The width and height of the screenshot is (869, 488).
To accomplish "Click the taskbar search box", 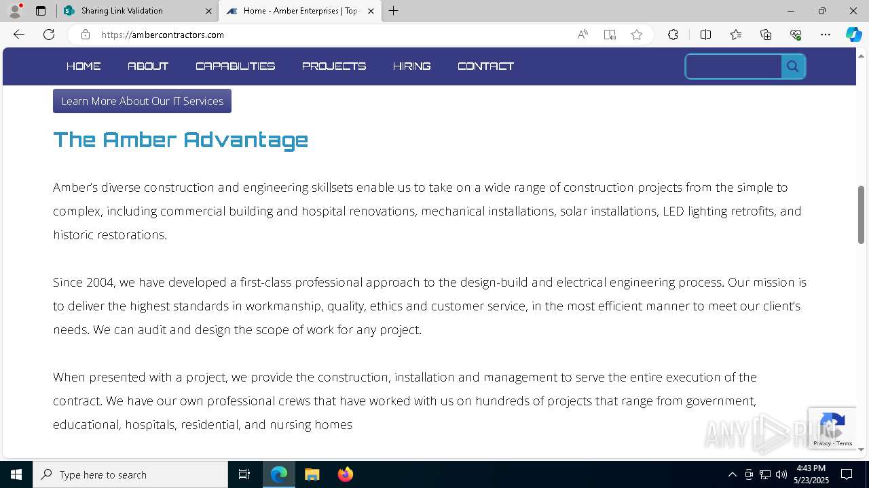I will point(130,474).
